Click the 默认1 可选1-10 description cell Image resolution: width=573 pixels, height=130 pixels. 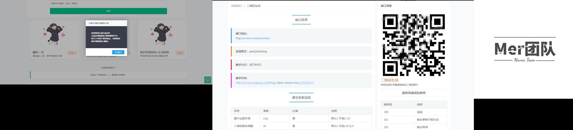click(350, 118)
